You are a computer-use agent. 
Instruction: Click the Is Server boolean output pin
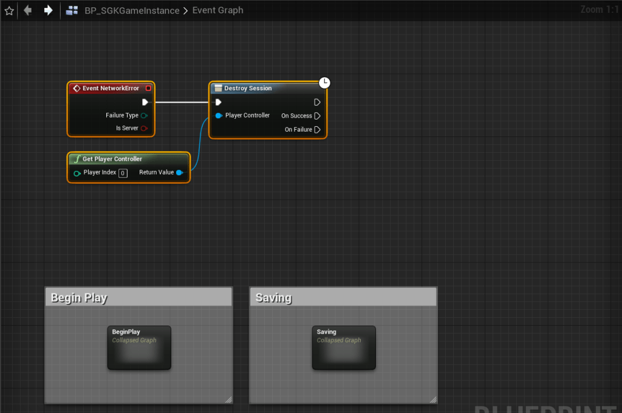point(144,129)
